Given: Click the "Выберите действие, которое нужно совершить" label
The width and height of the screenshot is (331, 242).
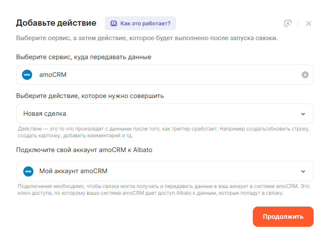Looking at the screenshot, I should [x=90, y=96].
